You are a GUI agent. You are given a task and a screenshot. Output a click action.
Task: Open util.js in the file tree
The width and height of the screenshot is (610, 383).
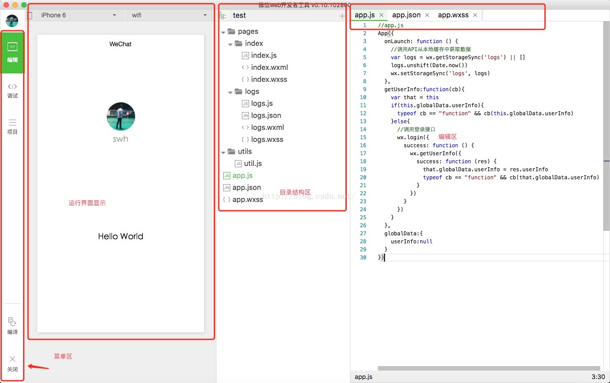(x=249, y=164)
